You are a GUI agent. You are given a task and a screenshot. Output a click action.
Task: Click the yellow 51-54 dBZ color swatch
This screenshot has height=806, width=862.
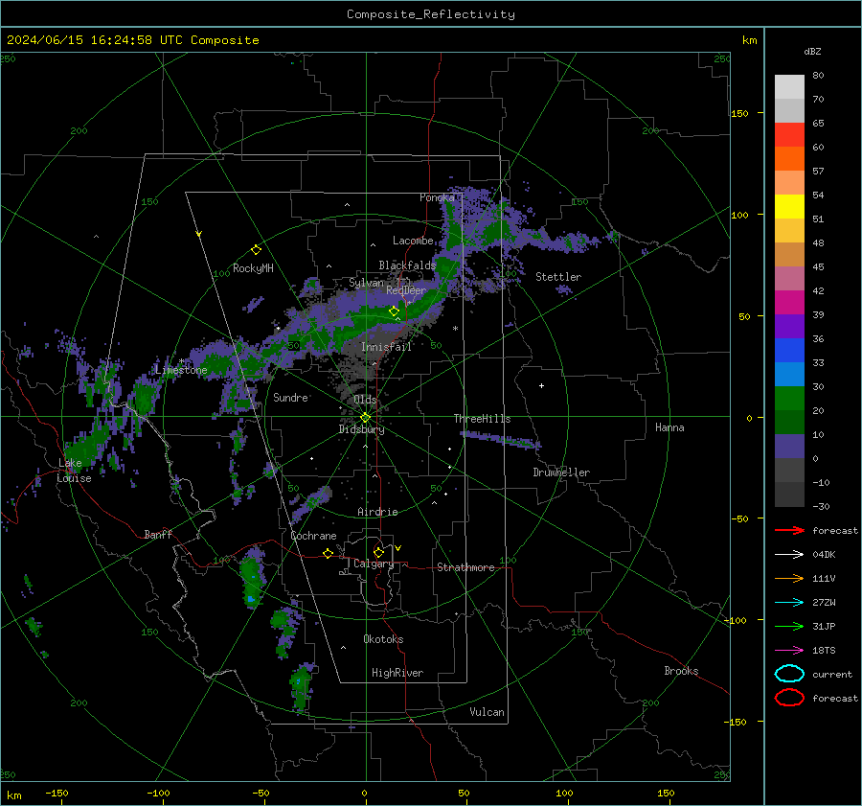click(789, 207)
